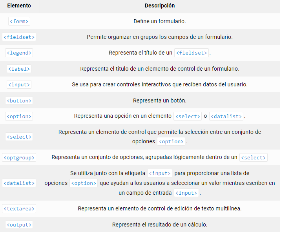Open the <legend> element link
Image resolution: width=281 pixels, height=232 pixels.
(19, 53)
